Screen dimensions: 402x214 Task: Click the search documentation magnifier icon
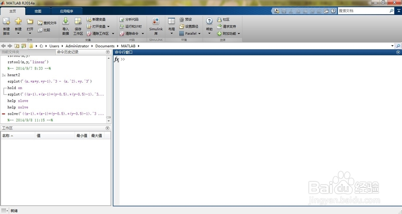point(391,11)
